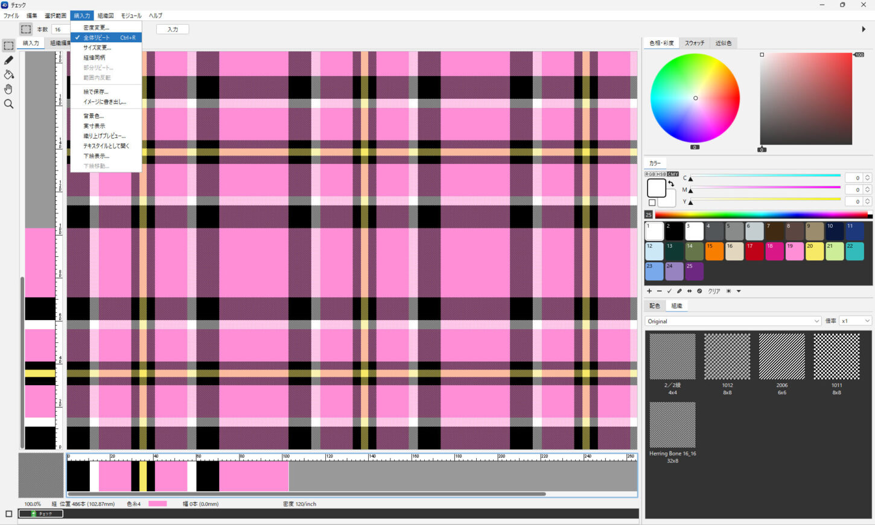Choose サイズ変更... from the open menu
This screenshot has width=875, height=525.
[x=97, y=48]
